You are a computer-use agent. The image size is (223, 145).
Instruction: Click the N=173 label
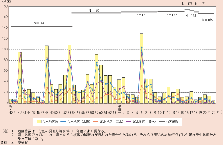pyautogui.click(x=191, y=16)
